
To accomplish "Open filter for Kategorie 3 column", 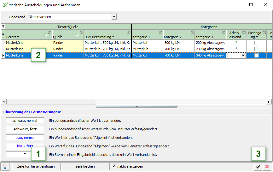I will point(224,32).
